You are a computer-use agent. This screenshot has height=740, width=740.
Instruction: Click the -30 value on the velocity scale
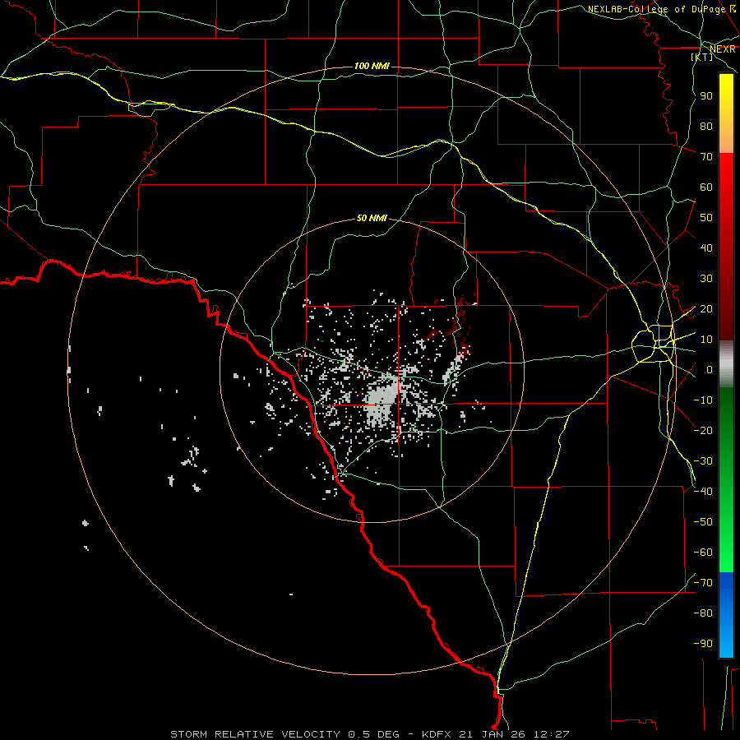703,461
